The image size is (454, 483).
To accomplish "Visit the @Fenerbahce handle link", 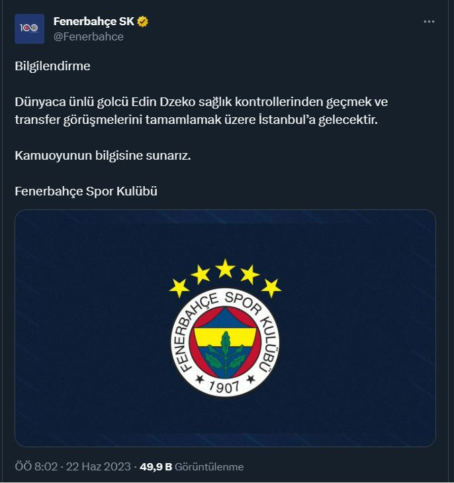I will (x=88, y=37).
